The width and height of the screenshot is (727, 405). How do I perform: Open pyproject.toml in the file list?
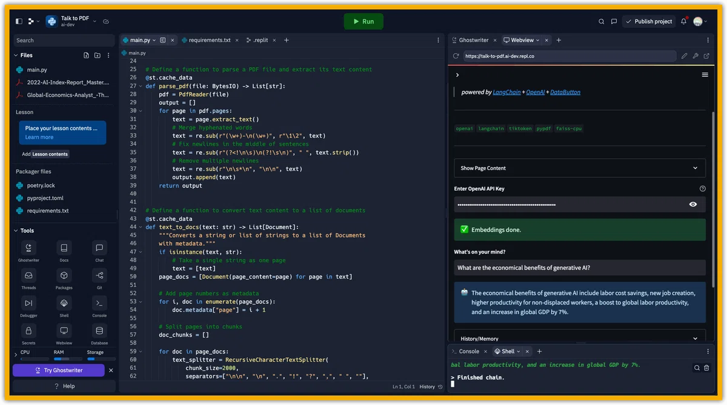45,198
